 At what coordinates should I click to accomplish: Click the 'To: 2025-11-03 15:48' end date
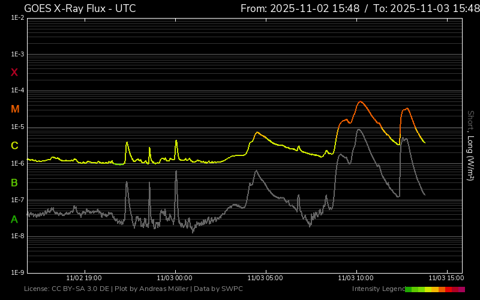pyautogui.click(x=427, y=8)
